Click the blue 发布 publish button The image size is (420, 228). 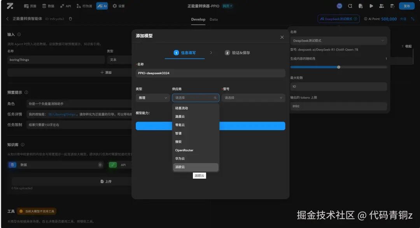pyautogui.click(x=407, y=6)
